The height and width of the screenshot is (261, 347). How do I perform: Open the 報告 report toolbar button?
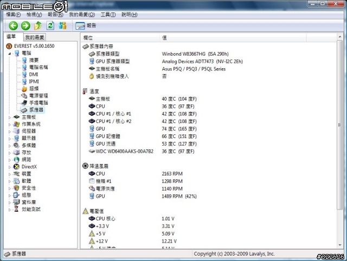(x=86, y=25)
